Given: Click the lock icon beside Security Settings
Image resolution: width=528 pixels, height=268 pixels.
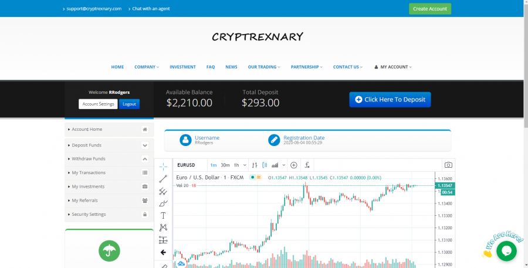Looking at the screenshot, I should [x=145, y=214].
